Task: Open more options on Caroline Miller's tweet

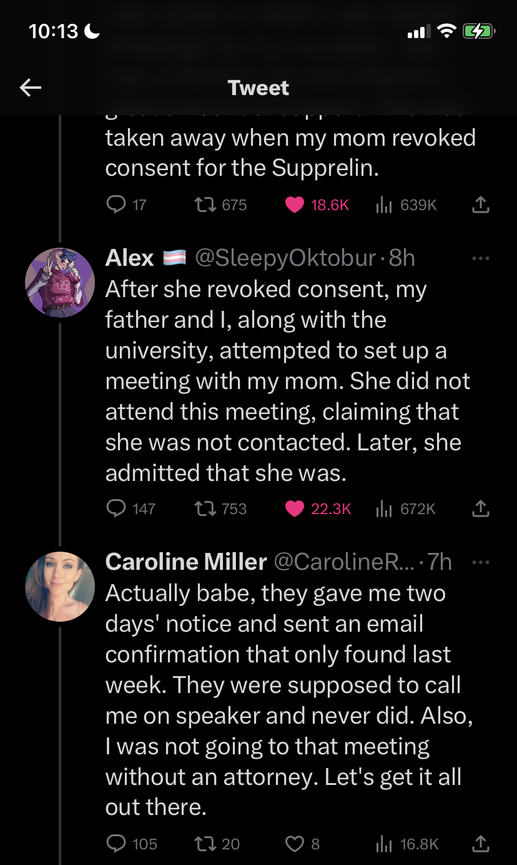Action: tap(480, 562)
